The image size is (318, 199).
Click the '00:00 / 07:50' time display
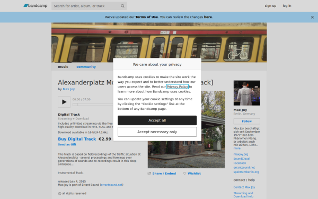[x=81, y=99]
